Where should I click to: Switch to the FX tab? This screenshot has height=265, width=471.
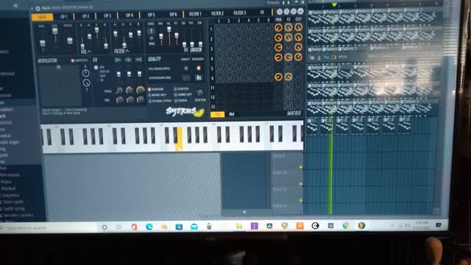[x=262, y=13]
